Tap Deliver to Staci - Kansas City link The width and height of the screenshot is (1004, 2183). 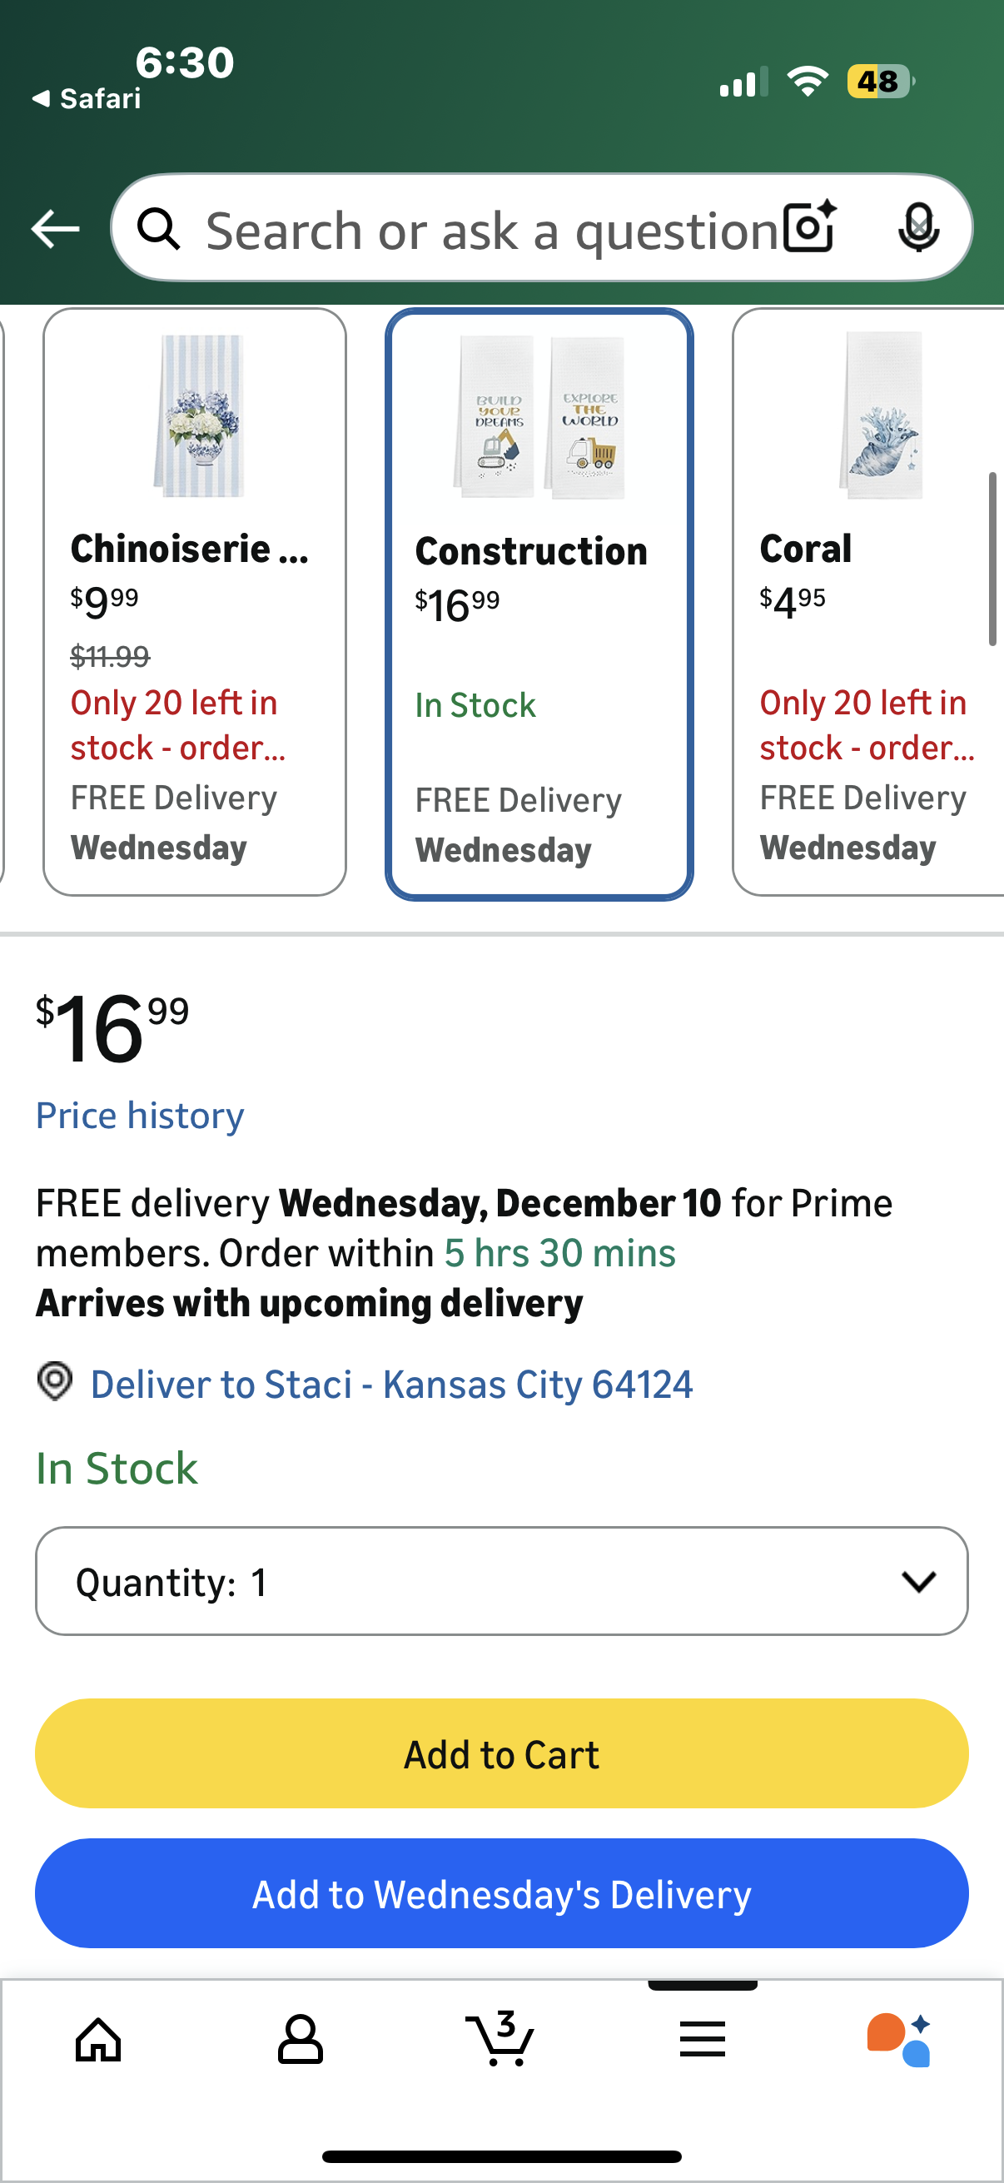[x=391, y=1384]
